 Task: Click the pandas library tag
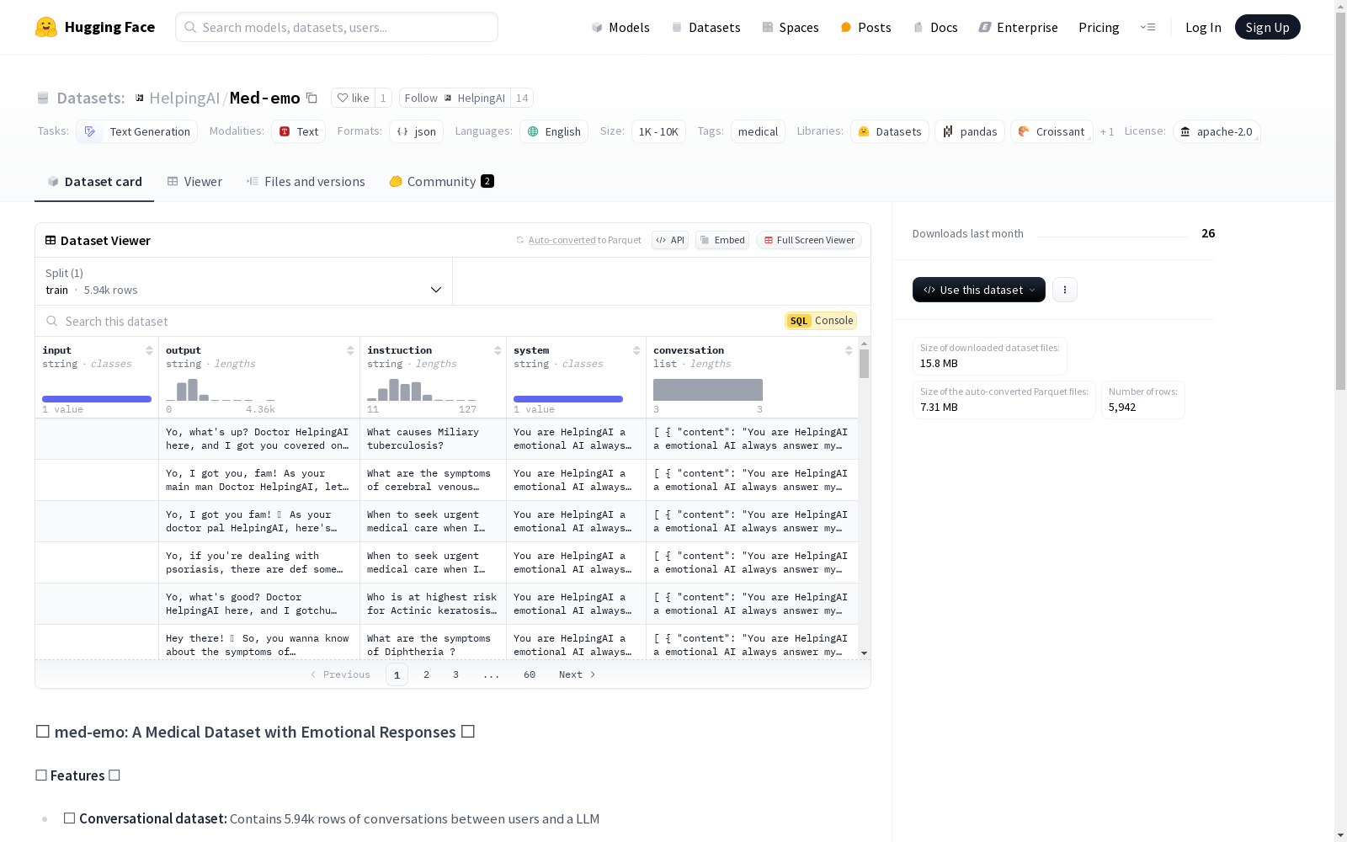(970, 131)
